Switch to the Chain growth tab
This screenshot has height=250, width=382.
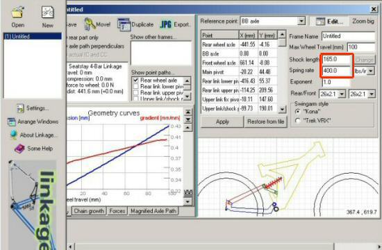coord(89,211)
